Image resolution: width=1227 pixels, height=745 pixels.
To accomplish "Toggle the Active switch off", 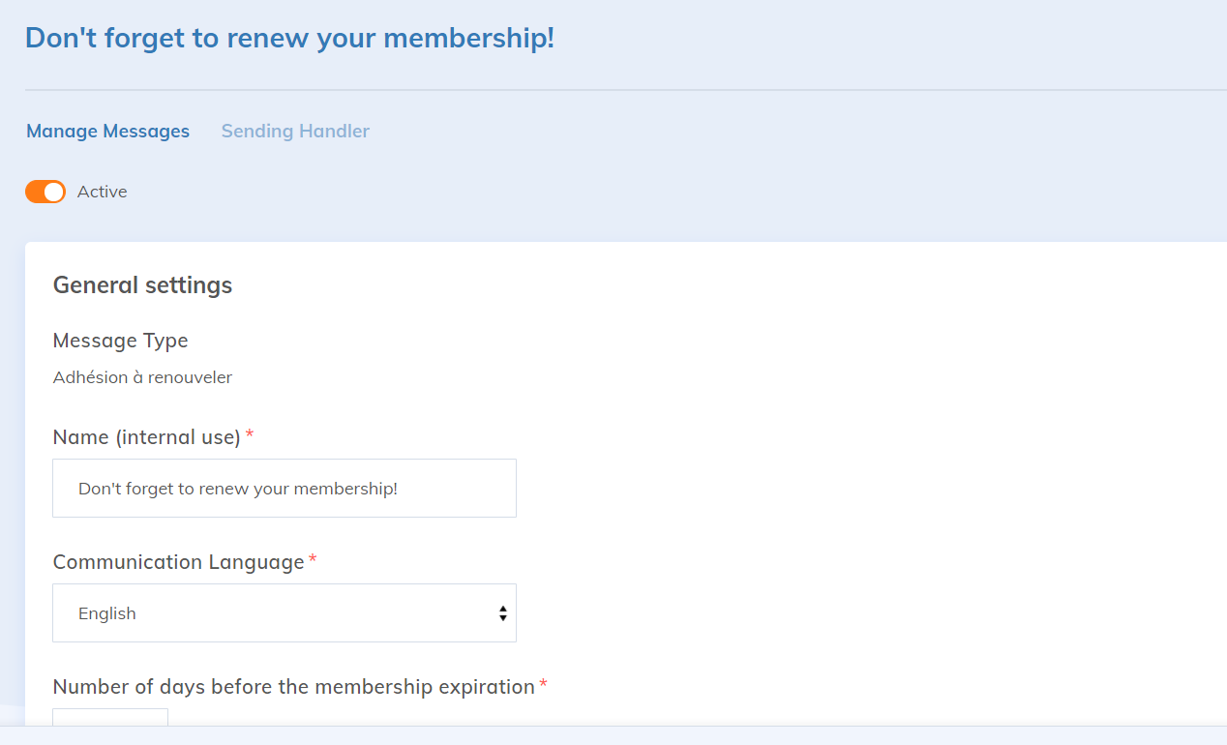I will tap(45, 192).
